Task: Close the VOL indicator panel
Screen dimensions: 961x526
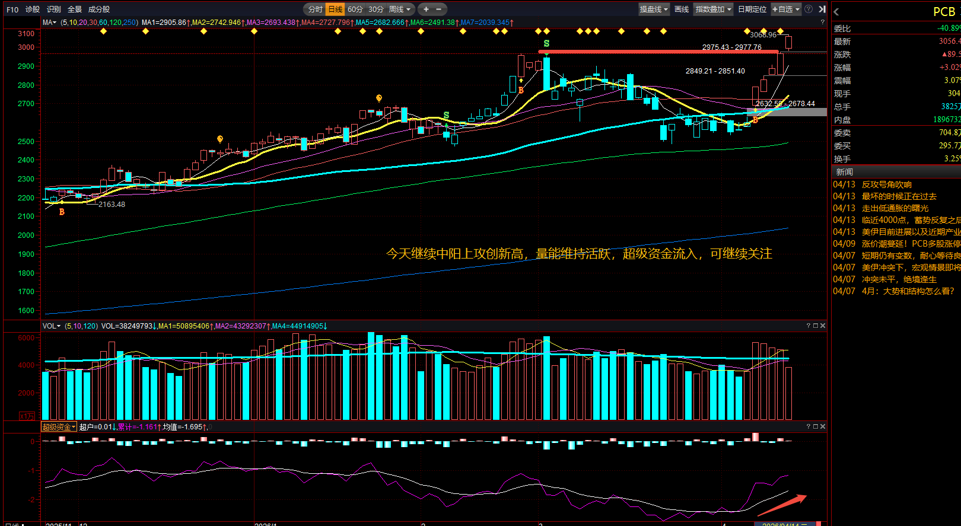Action: tap(823, 326)
